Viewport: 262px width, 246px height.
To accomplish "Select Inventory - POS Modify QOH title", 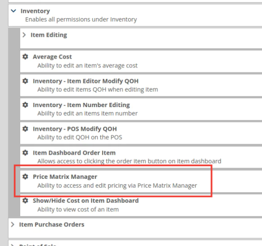I will 75,129.
